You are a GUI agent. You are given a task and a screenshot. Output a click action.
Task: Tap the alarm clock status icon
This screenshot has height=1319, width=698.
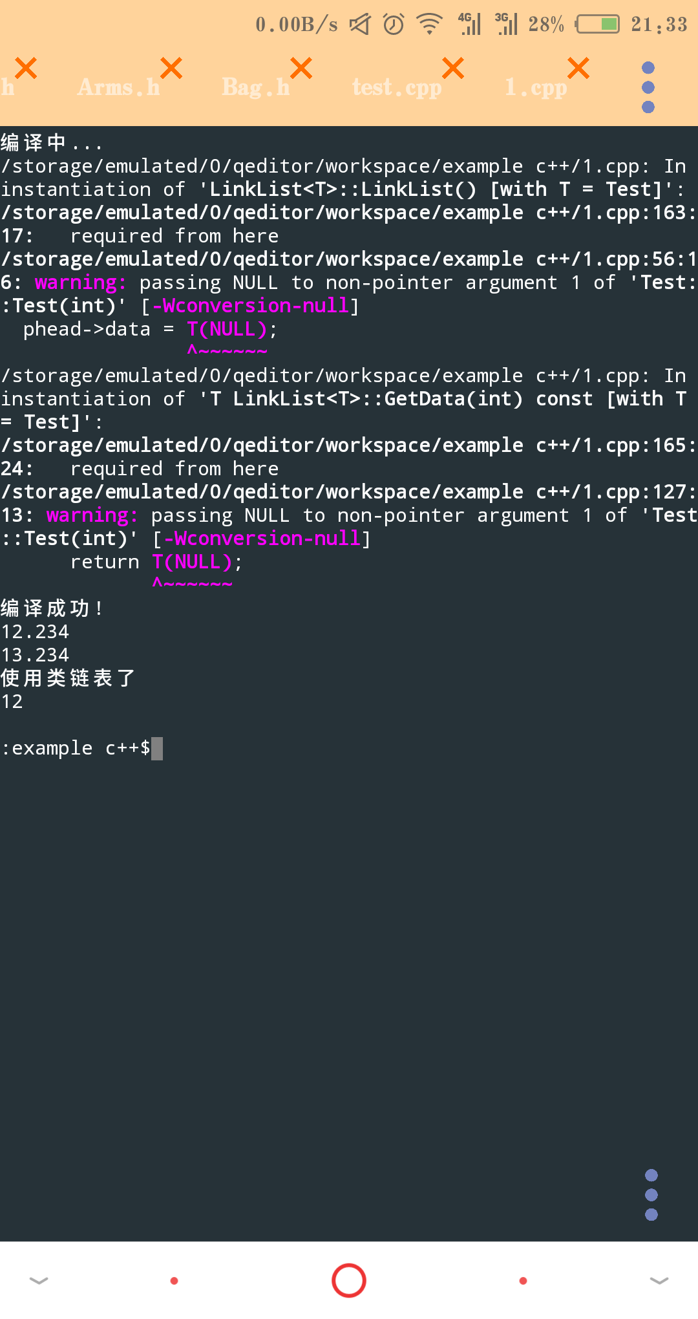click(394, 25)
